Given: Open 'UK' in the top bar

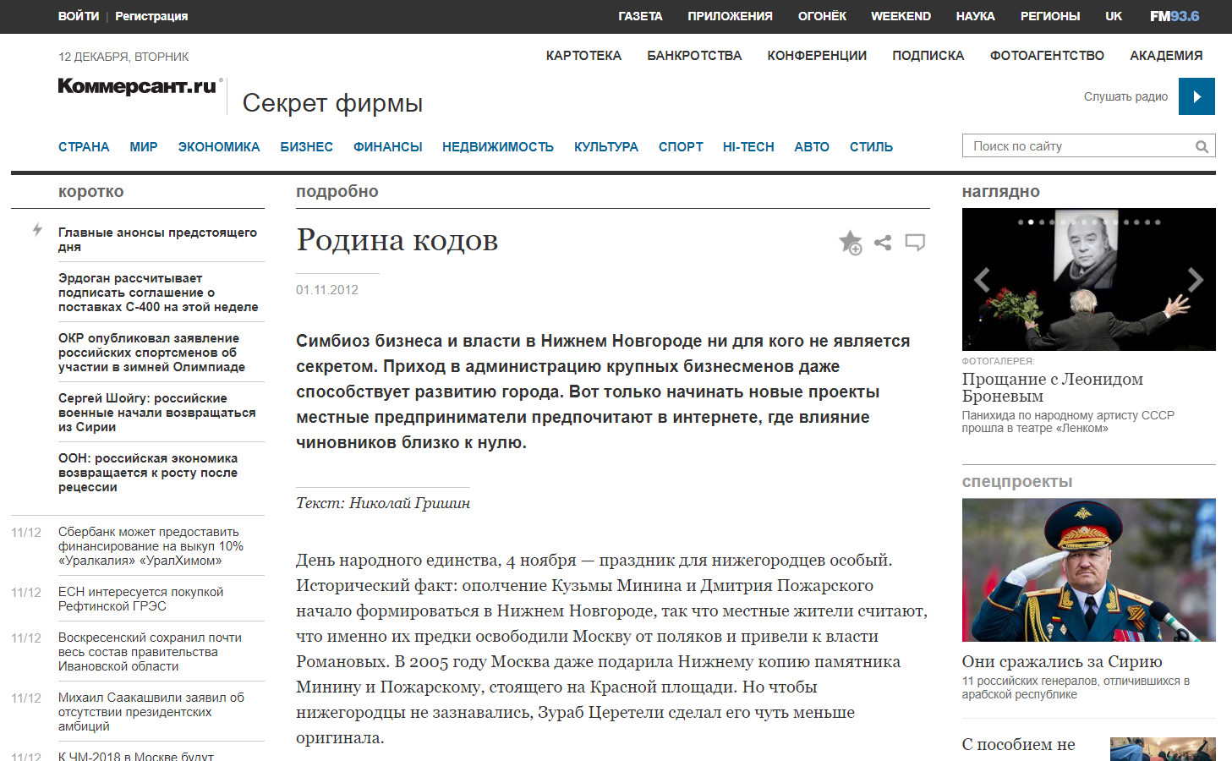Looking at the screenshot, I should point(1114,16).
